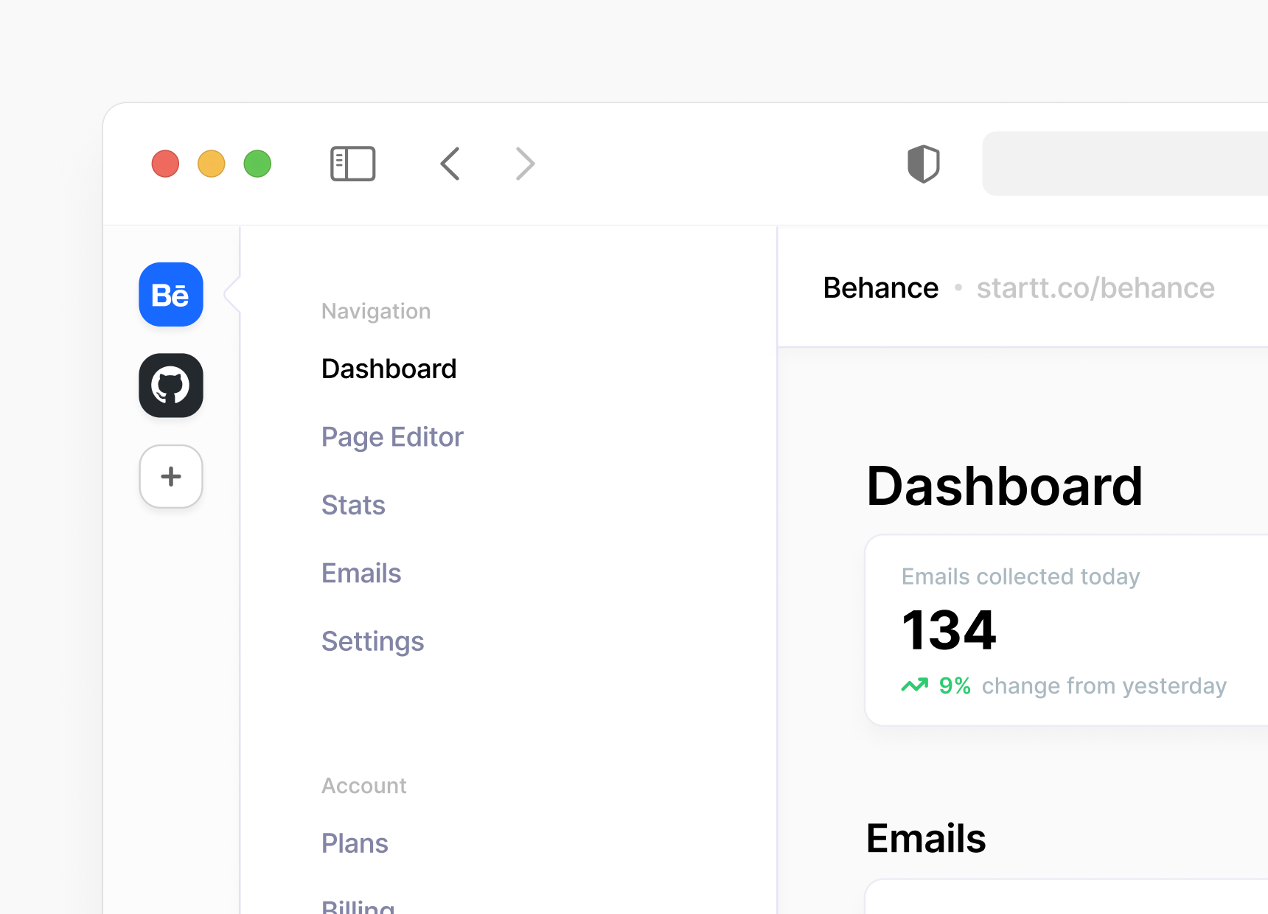The width and height of the screenshot is (1268, 914).
Task: Maximize the window with the green button
Action: pos(257,164)
